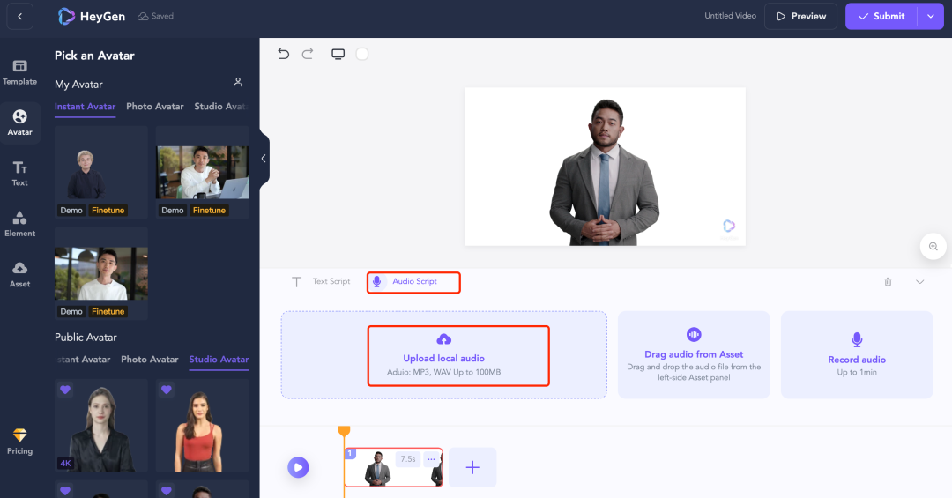Preview the video
The image size is (952, 498).
coord(800,17)
